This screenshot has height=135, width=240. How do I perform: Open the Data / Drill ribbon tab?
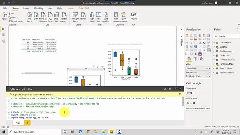84,8
